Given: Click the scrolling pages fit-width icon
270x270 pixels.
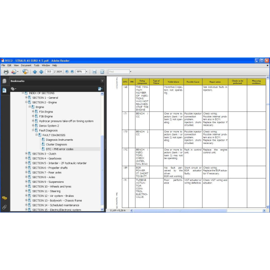Looking at the screenshot, I should tap(94, 72).
